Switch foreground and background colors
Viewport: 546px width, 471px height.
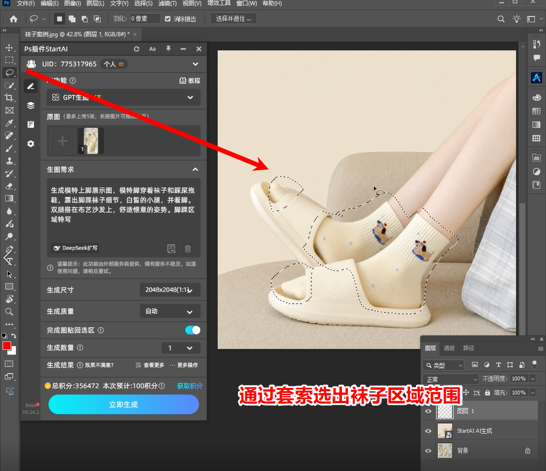click(x=14, y=336)
